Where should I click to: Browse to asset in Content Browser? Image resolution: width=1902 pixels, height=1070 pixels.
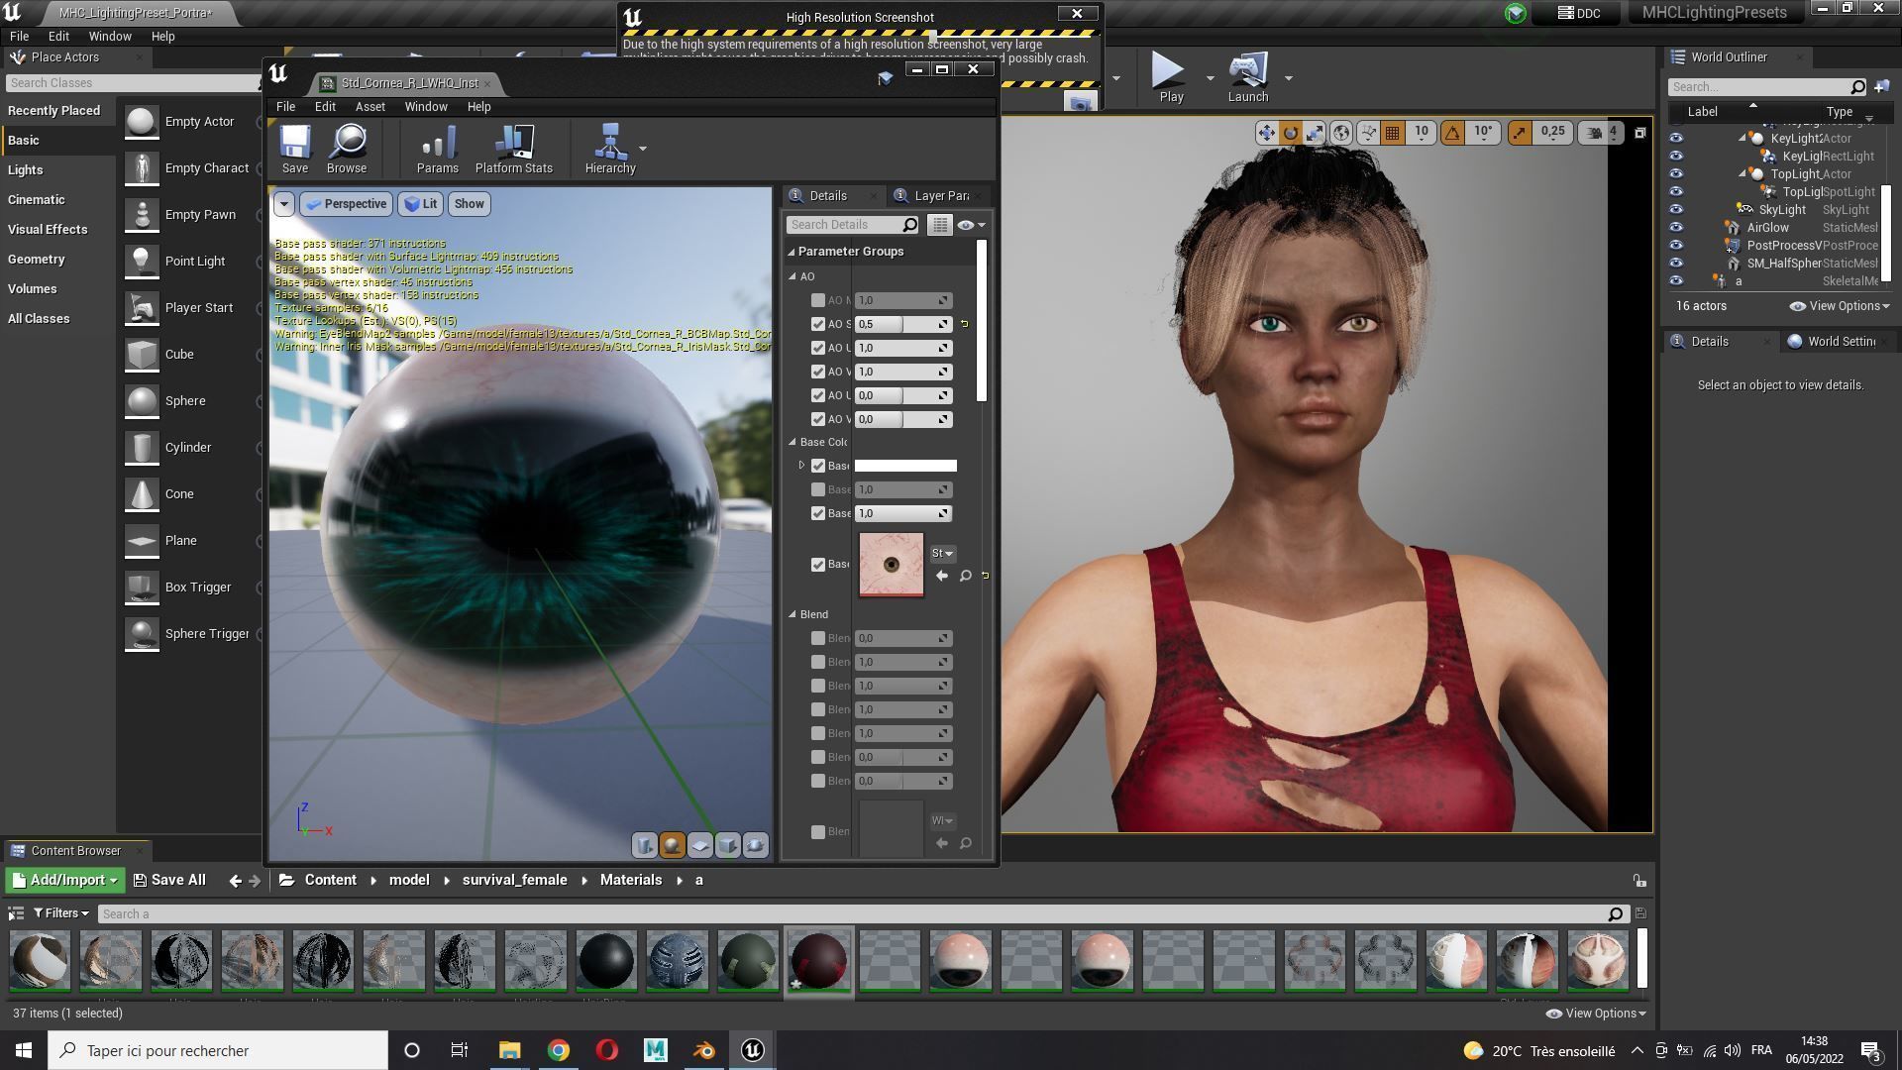347,149
